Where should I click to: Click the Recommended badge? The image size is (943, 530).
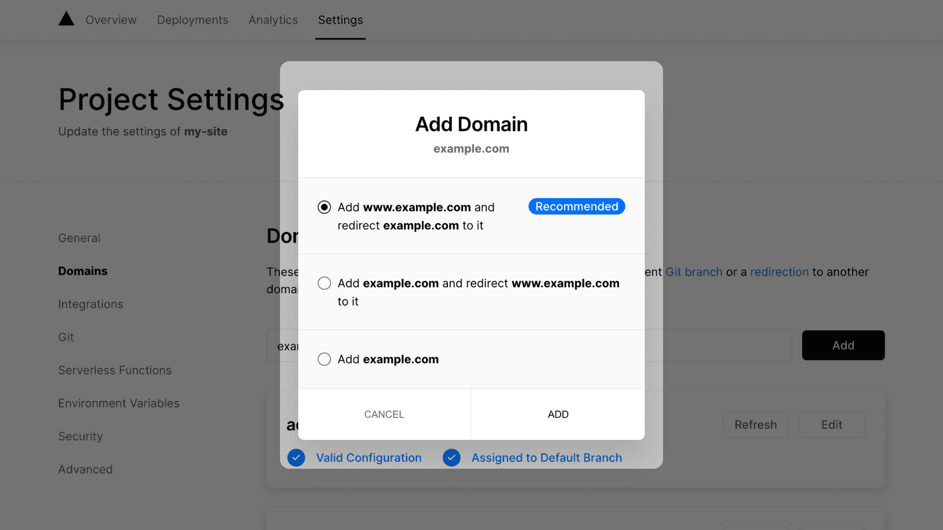coord(576,207)
